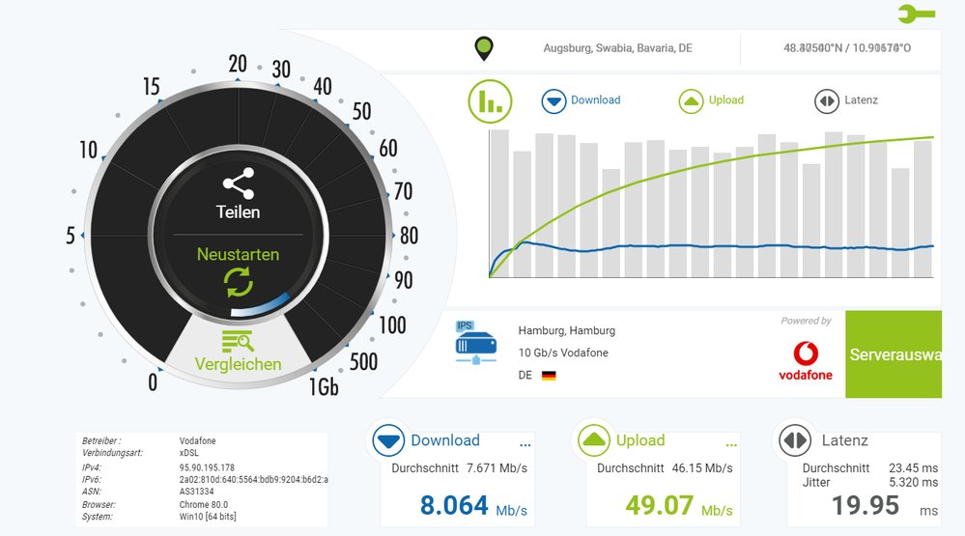Click the ASN value AS31334

pyautogui.click(x=196, y=492)
